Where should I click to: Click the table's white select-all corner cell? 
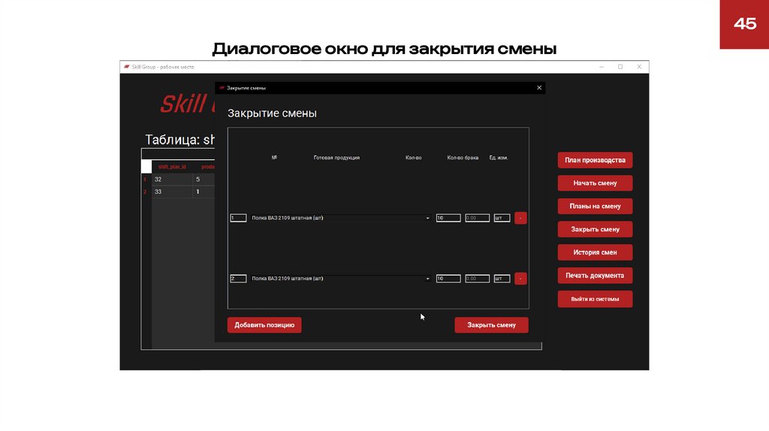coord(146,167)
